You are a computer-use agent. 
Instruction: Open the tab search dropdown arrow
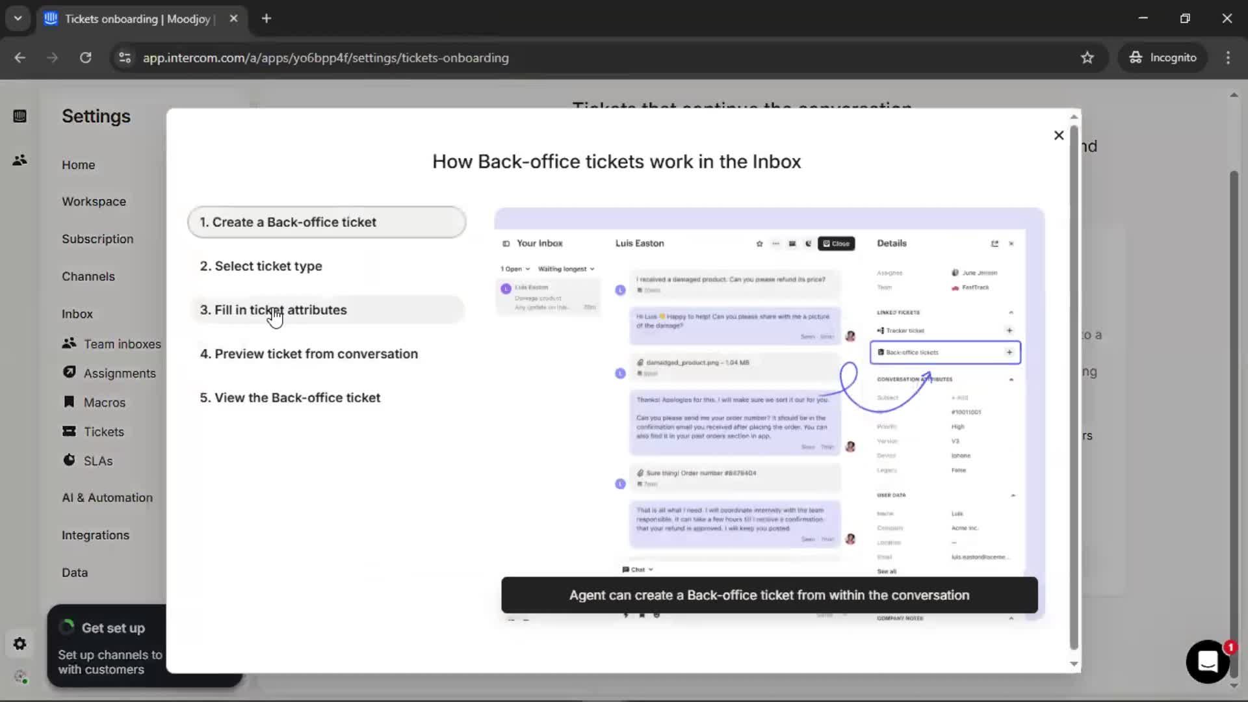pyautogui.click(x=18, y=19)
